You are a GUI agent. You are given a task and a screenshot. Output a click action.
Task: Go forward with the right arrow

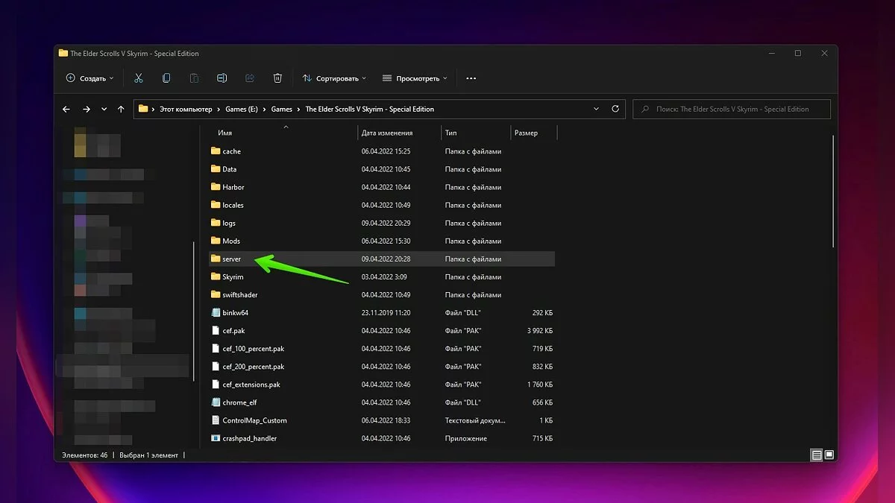point(87,109)
